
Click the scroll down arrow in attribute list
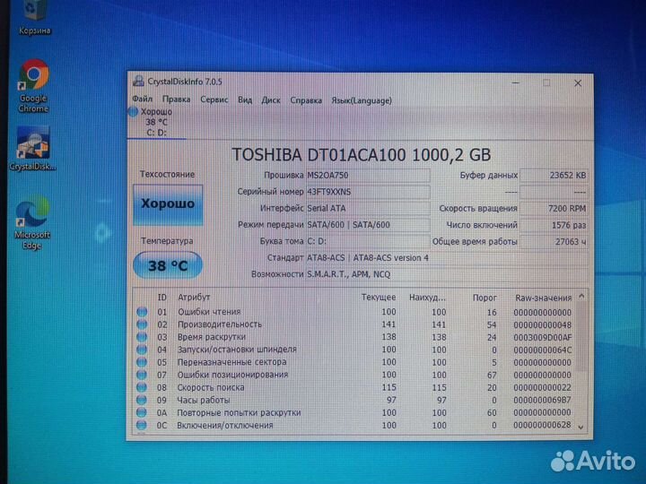581,428
